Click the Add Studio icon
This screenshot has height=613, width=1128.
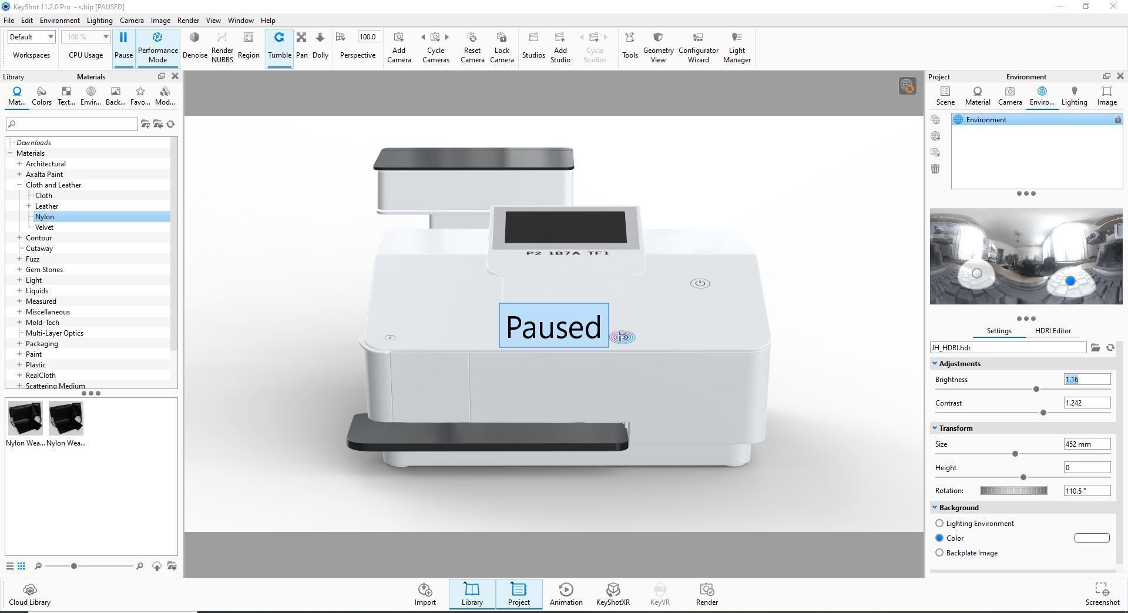[x=560, y=38]
